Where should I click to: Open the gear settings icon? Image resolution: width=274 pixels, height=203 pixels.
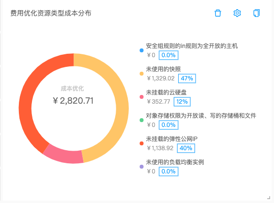pyautogui.click(x=237, y=13)
